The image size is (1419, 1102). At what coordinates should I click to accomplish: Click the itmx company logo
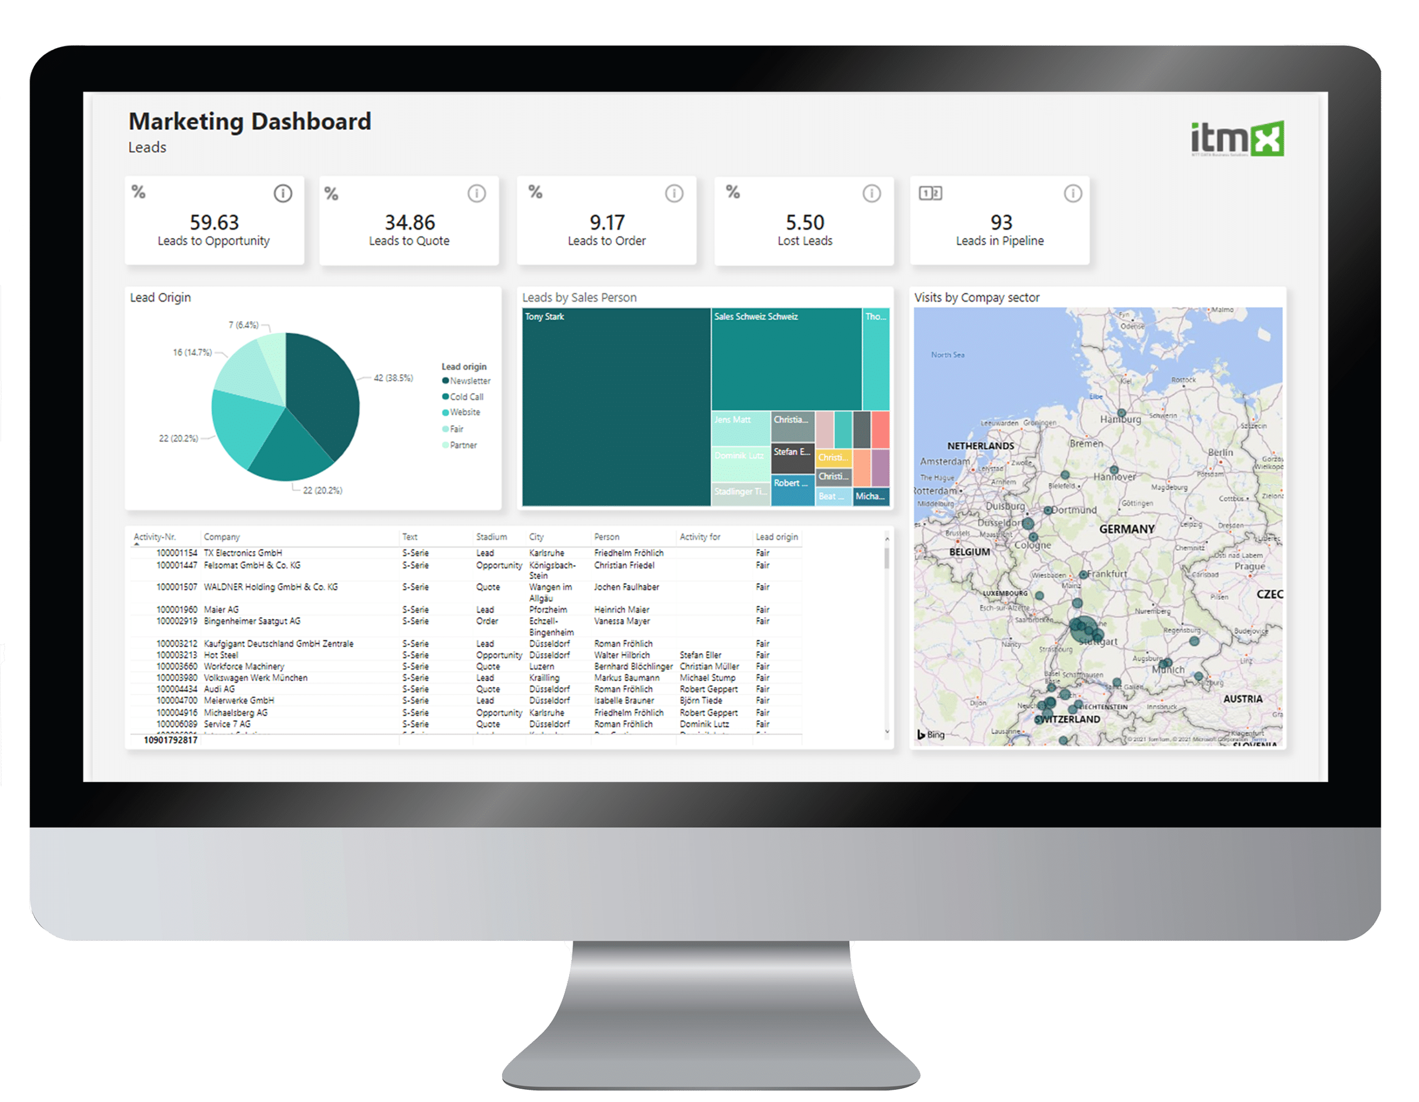[1236, 137]
